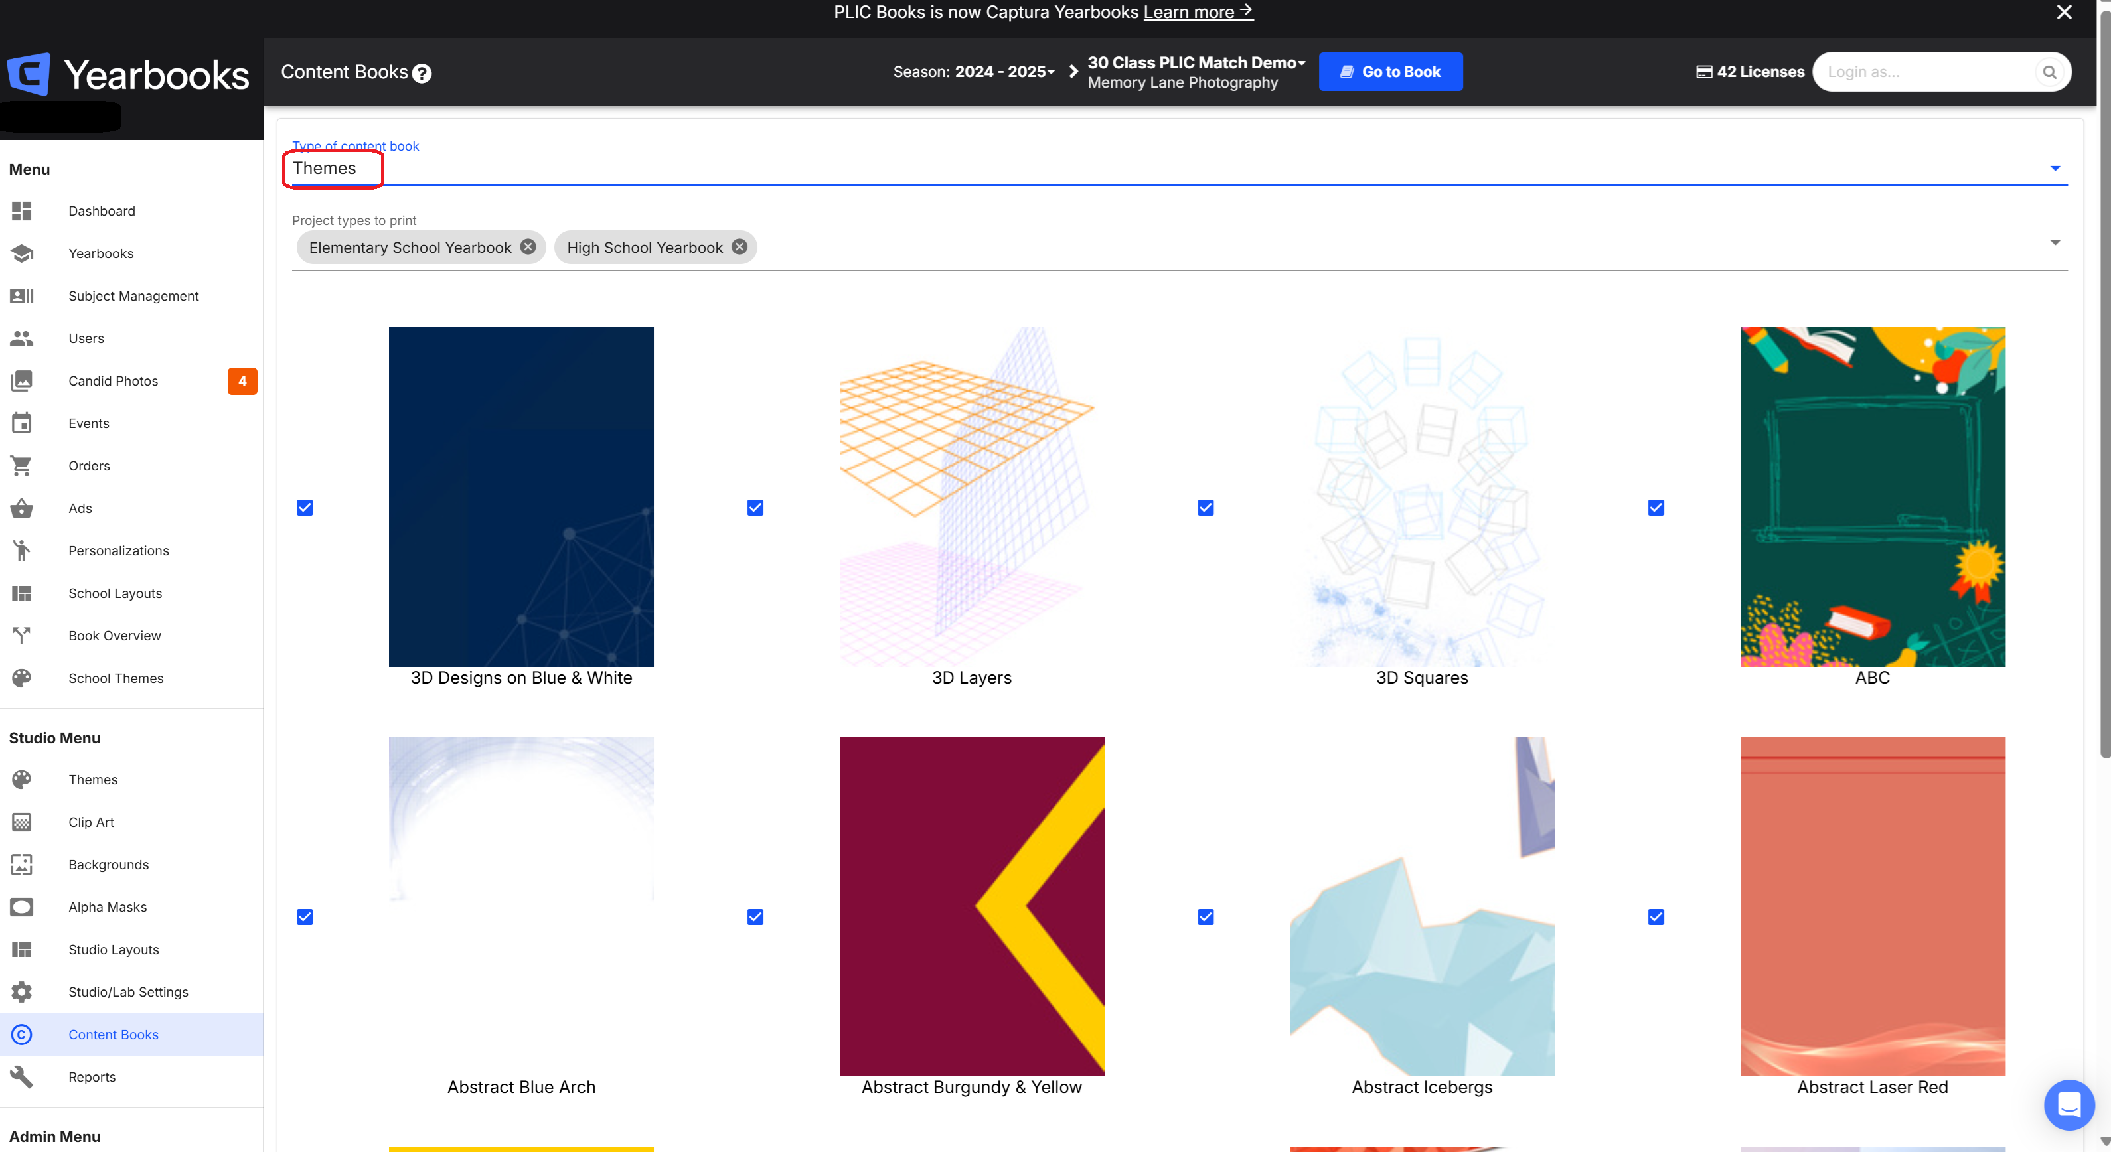
Task: Click the Subject Management icon
Action: pyautogui.click(x=22, y=296)
